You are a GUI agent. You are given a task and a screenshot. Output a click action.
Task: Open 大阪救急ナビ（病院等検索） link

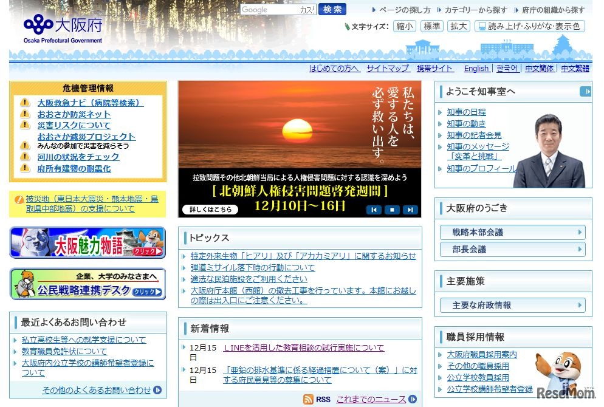[x=91, y=103]
